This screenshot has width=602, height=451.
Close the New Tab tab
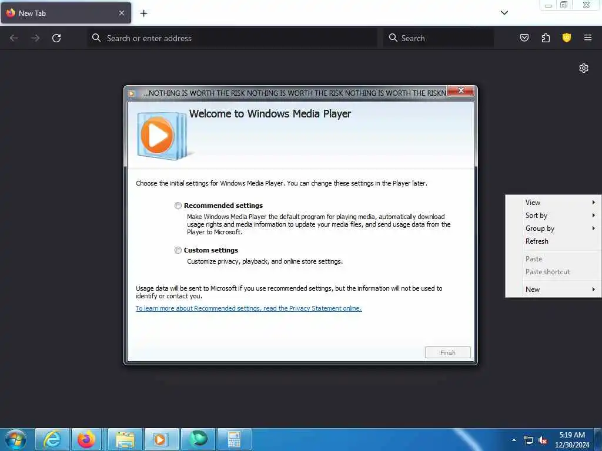coord(122,13)
